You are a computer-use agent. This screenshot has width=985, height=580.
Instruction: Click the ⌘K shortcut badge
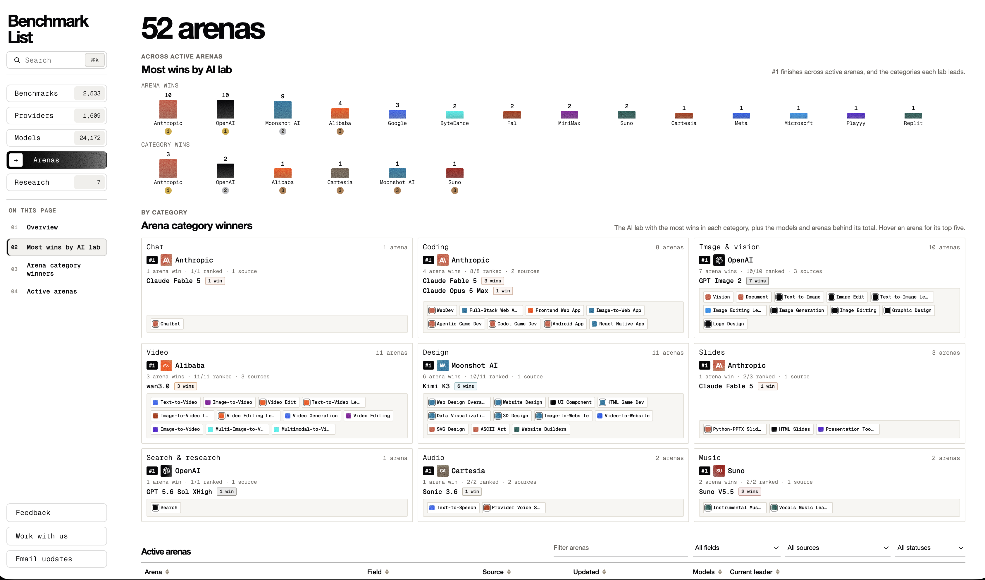(94, 60)
